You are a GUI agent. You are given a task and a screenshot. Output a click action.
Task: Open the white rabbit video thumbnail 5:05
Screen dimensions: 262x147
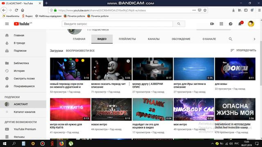pyautogui.click(x=111, y=69)
